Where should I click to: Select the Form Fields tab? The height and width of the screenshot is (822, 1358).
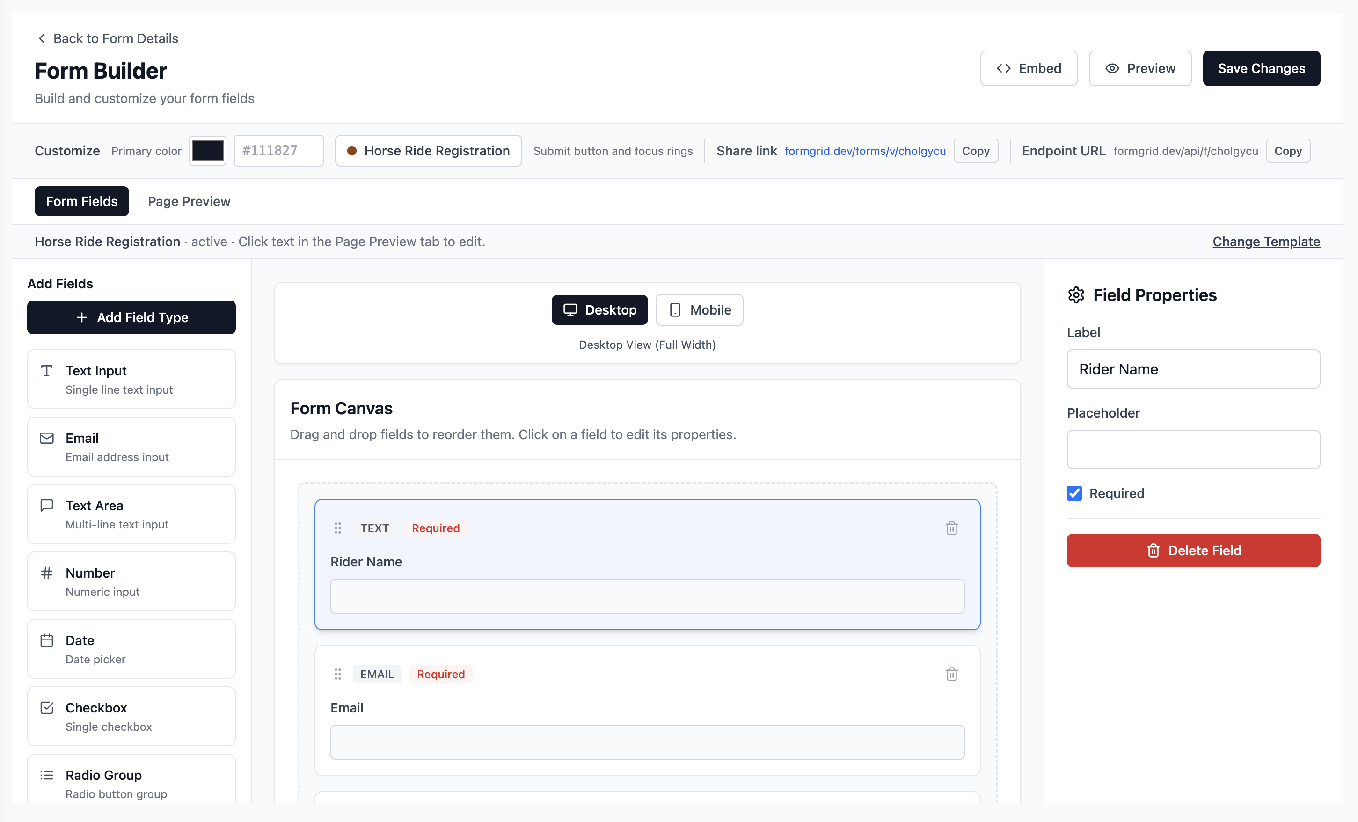[x=81, y=201]
